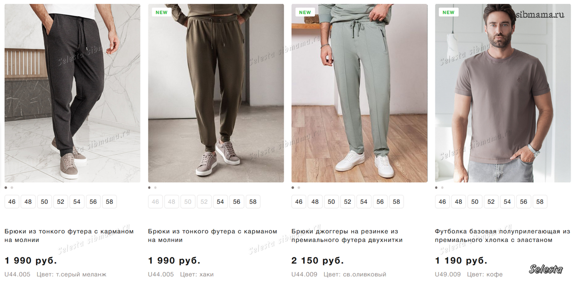The image size is (573, 284).
Task: Select size 52 for dark grey trousers
Action: [61, 202]
